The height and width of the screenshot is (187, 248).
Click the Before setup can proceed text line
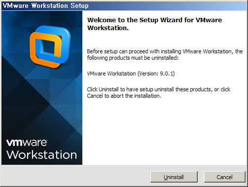coord(165,51)
